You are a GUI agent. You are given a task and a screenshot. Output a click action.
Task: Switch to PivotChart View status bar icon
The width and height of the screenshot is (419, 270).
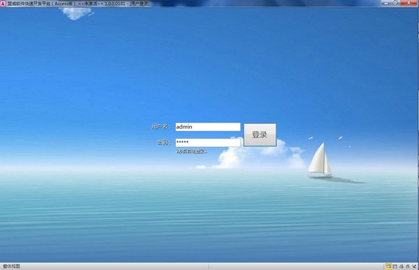(408, 267)
